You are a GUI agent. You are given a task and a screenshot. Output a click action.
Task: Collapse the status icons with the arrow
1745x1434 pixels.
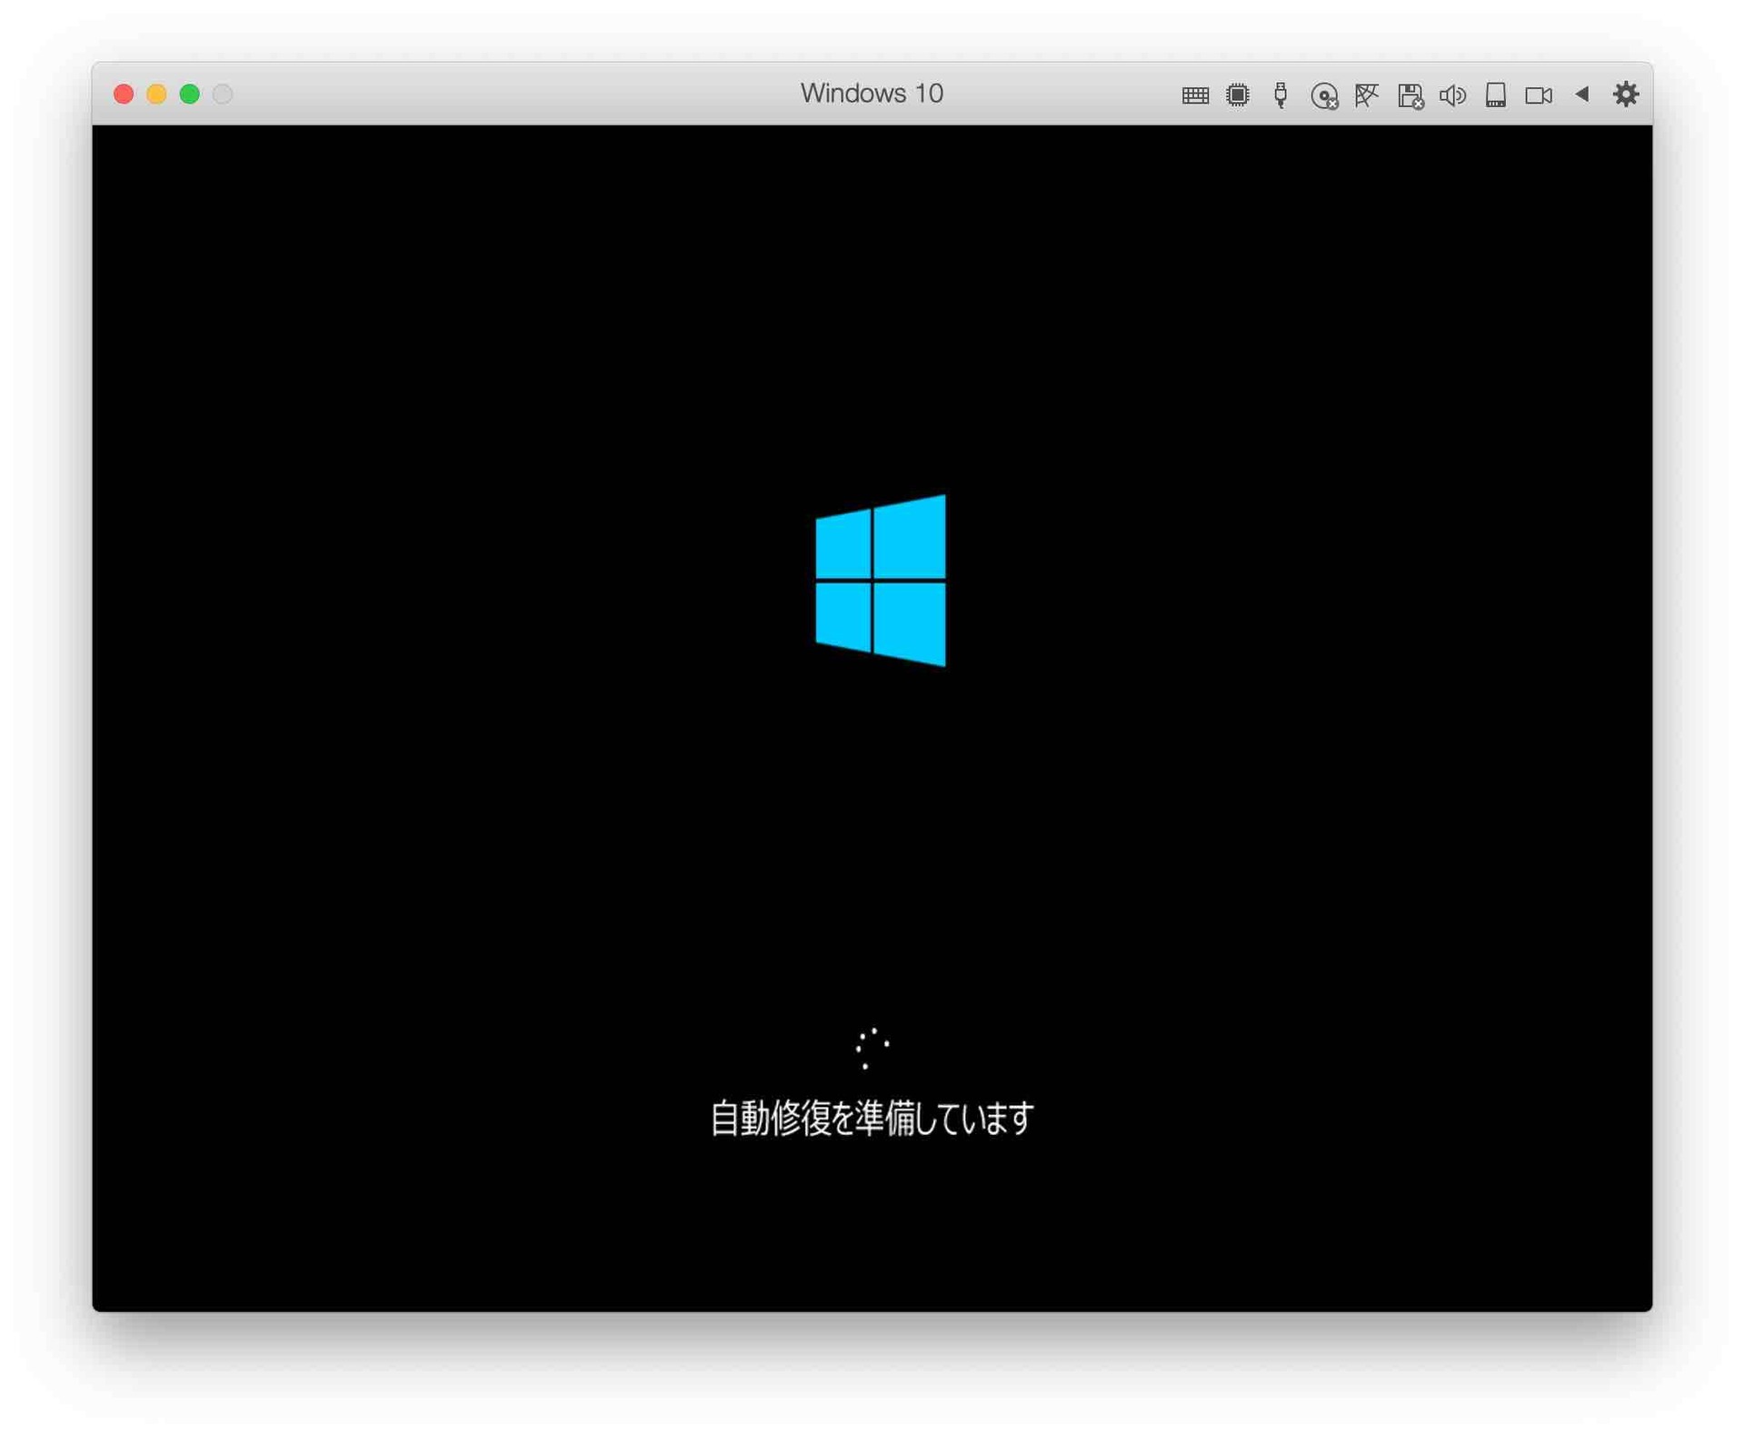tap(1581, 94)
